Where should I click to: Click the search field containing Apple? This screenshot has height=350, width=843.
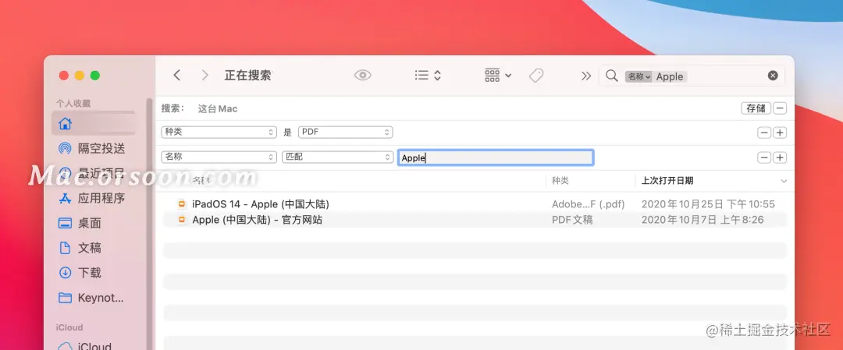tap(692, 76)
